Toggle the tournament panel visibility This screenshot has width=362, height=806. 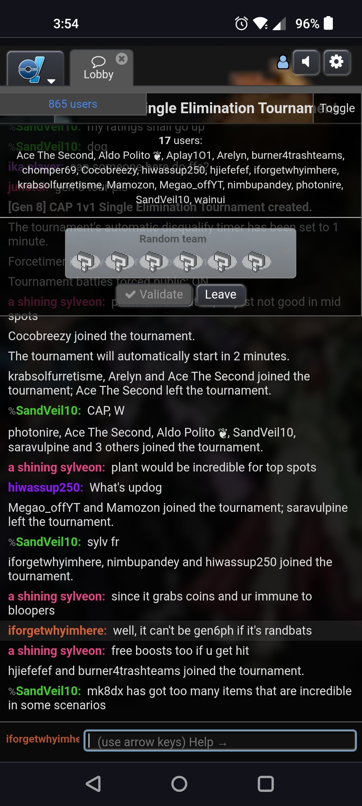pyautogui.click(x=337, y=108)
